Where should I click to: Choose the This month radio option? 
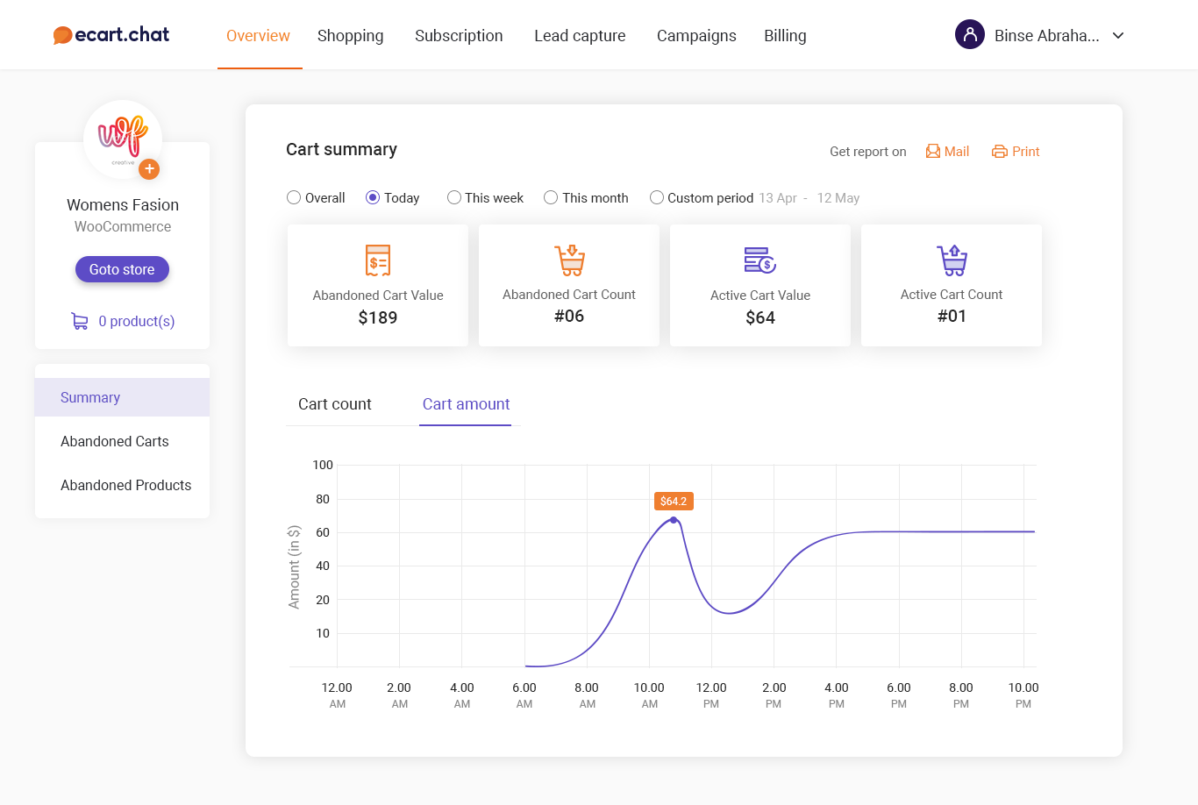pyautogui.click(x=551, y=198)
